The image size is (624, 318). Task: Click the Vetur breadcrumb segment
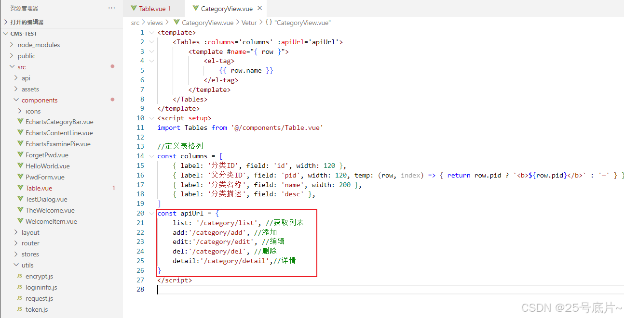click(x=249, y=23)
